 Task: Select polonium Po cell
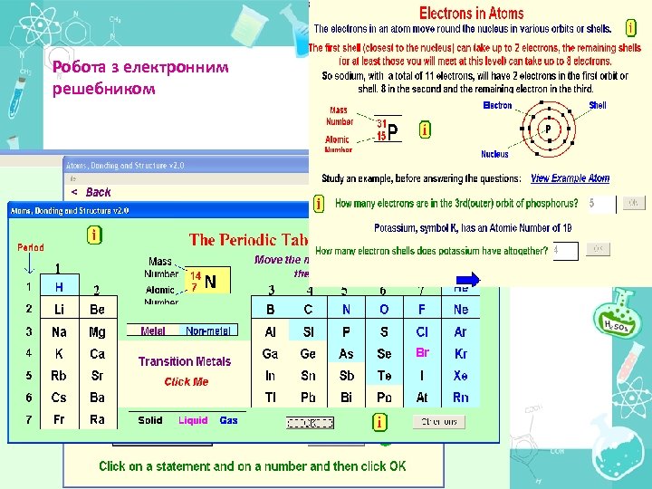384,398
